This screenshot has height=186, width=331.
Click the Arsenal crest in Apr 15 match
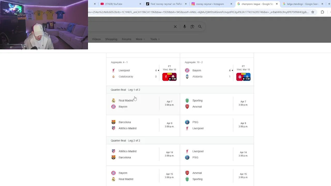point(187,173)
